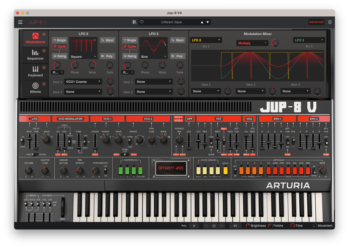
Task: Open the LFO 2 Square waveform dropdown
Action: [x=83, y=57]
